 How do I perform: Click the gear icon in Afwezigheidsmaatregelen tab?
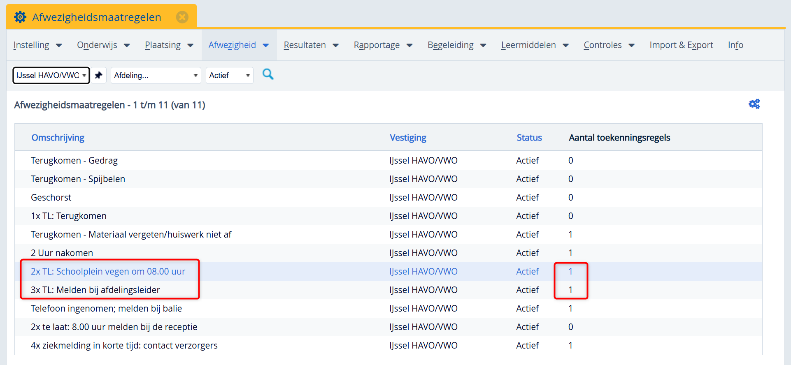[20, 17]
